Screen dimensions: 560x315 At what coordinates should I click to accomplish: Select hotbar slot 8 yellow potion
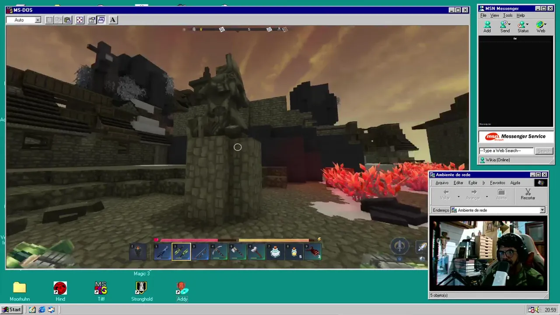click(x=294, y=252)
